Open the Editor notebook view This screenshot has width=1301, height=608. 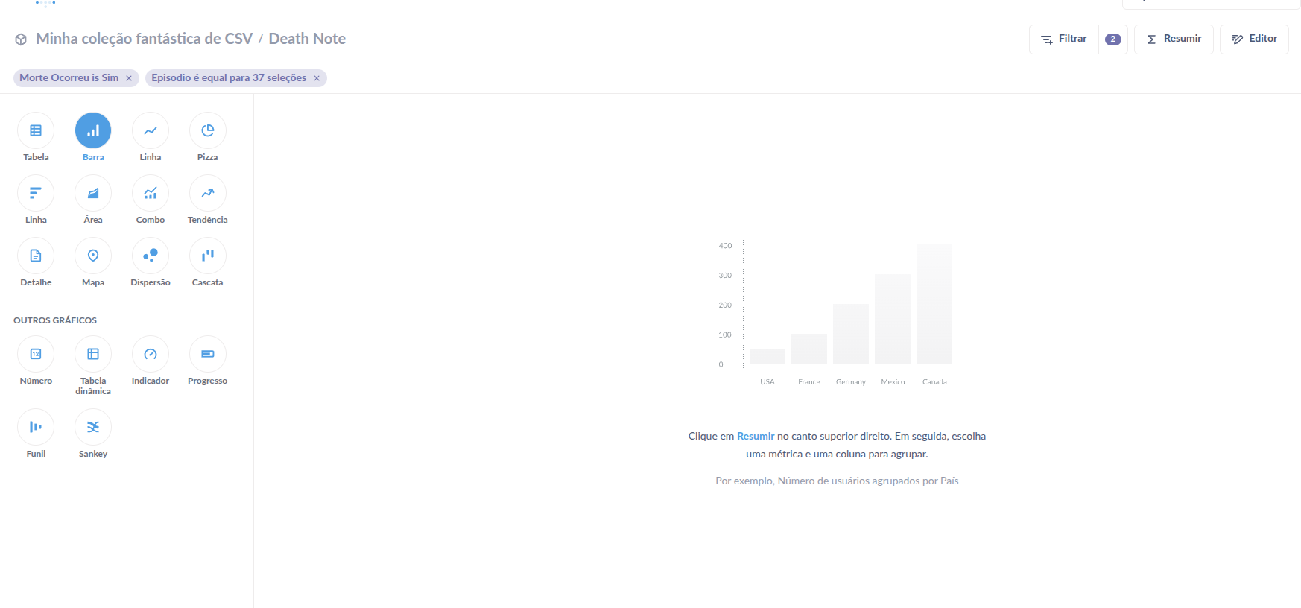1254,39
